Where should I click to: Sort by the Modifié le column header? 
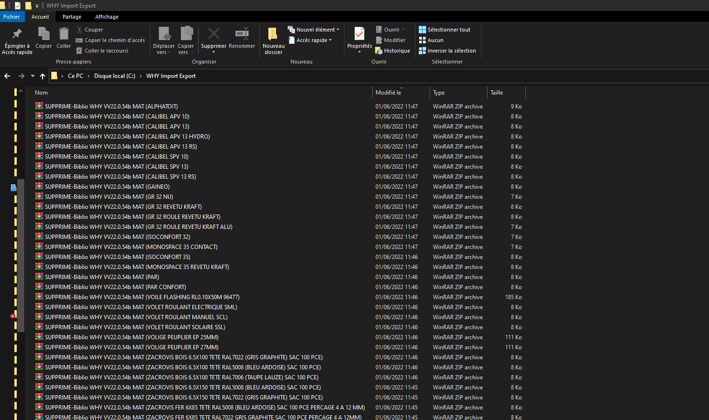(401, 93)
